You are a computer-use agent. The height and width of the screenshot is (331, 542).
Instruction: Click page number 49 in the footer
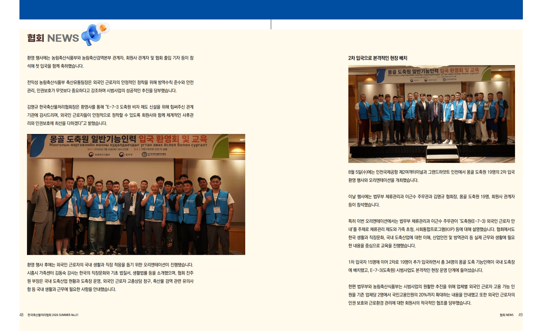(520, 315)
